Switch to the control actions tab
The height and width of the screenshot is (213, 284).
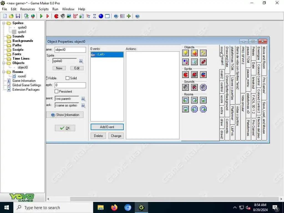click(x=222, y=87)
